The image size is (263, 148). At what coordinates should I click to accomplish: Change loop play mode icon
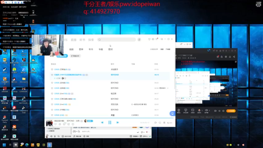[160, 123]
